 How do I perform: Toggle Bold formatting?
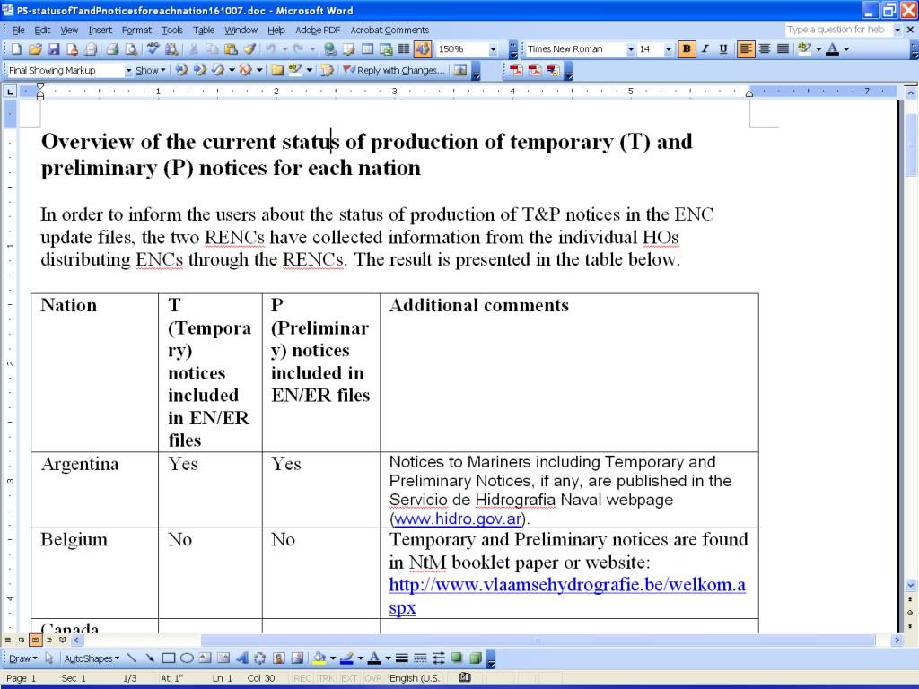pyautogui.click(x=687, y=49)
